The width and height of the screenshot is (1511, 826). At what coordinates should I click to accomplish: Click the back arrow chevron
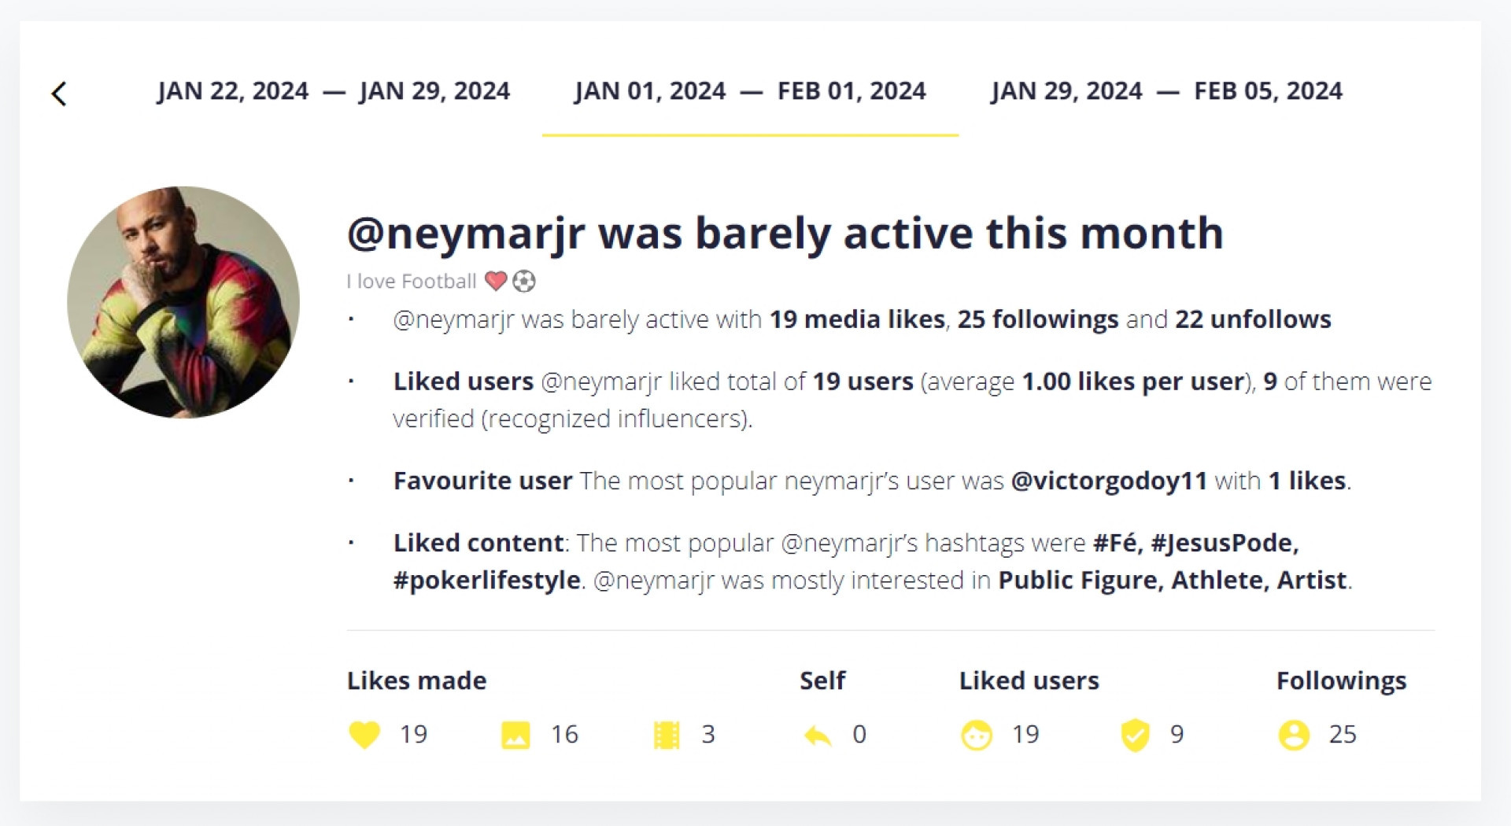59,94
